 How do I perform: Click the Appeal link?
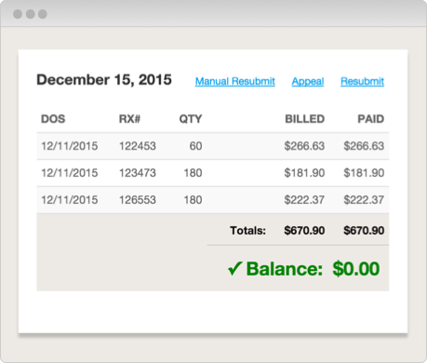(x=308, y=82)
